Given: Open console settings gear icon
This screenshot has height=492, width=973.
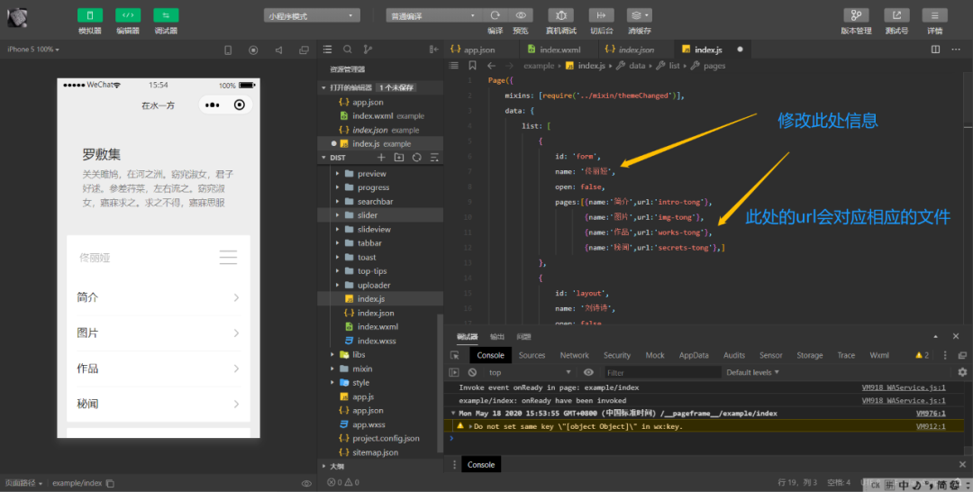Looking at the screenshot, I should 962,372.
